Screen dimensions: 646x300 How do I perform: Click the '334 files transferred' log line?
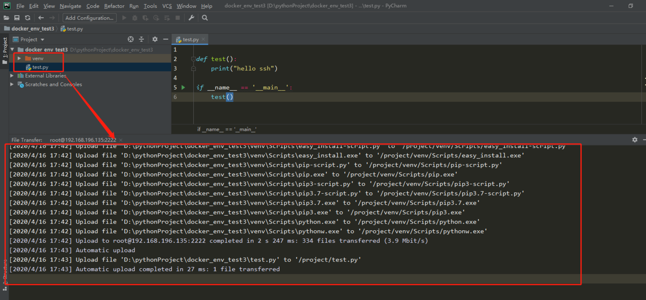point(219,241)
